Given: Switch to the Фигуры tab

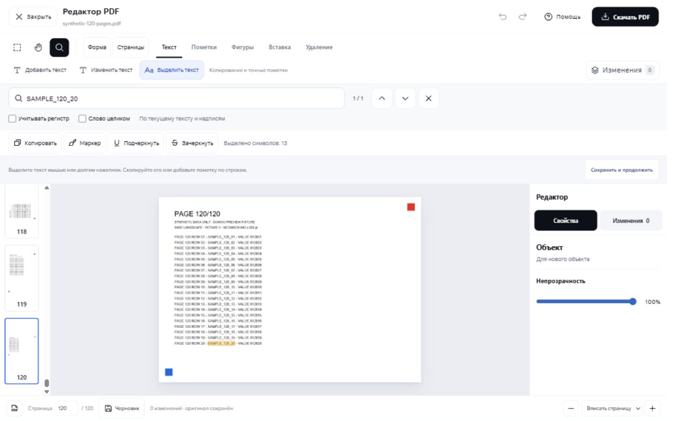Looking at the screenshot, I should click(242, 47).
